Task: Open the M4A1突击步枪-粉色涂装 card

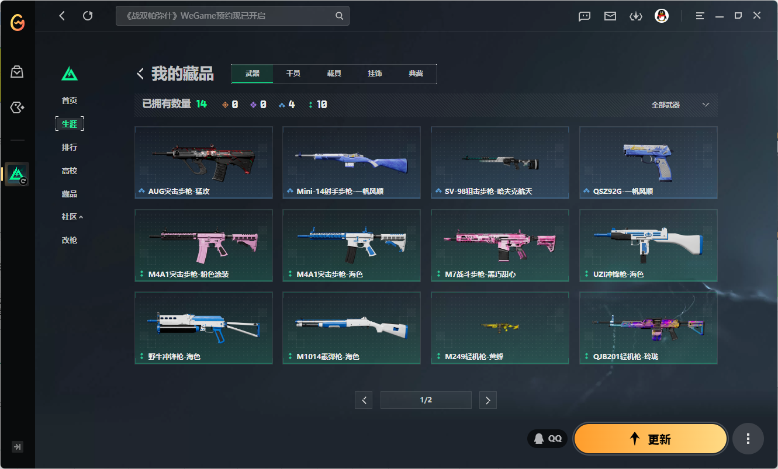Action: tap(203, 246)
